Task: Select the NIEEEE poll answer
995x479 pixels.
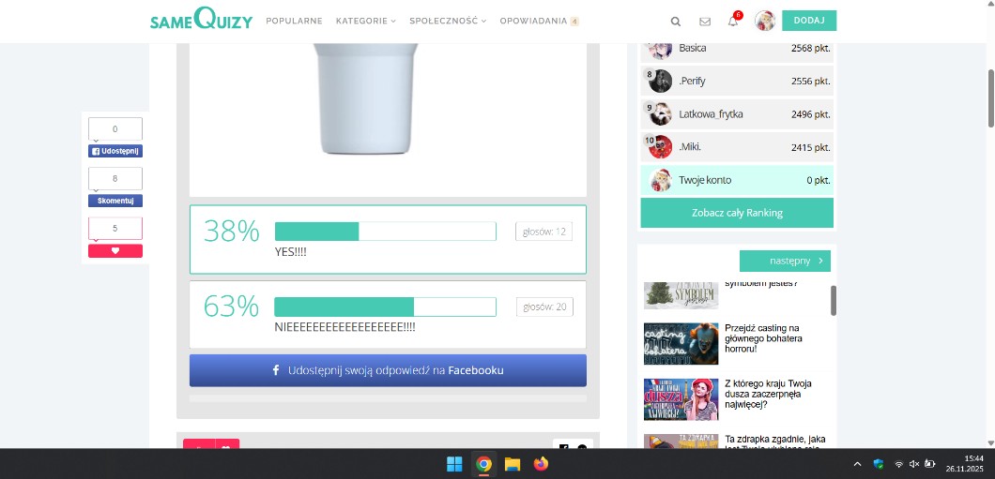Action: [x=387, y=314]
